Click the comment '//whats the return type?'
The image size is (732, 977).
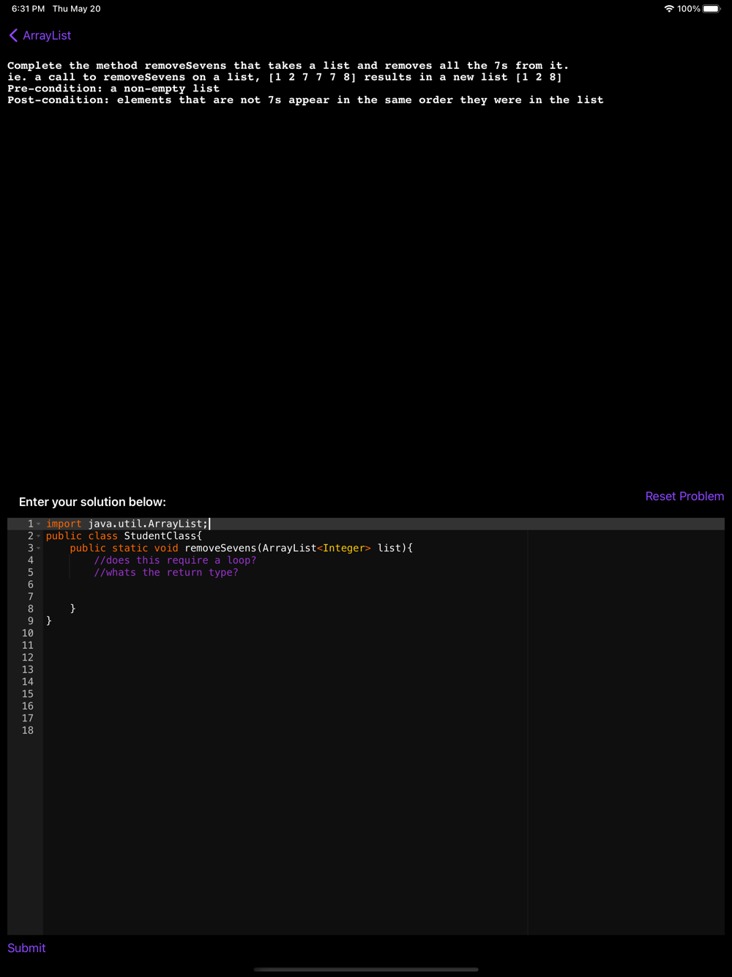(166, 573)
